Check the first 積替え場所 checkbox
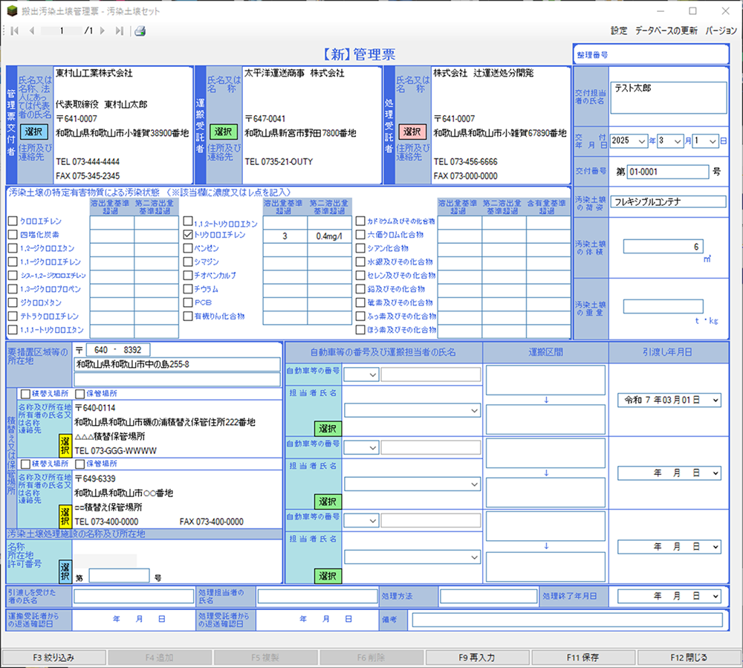743x668 pixels. click(x=25, y=394)
